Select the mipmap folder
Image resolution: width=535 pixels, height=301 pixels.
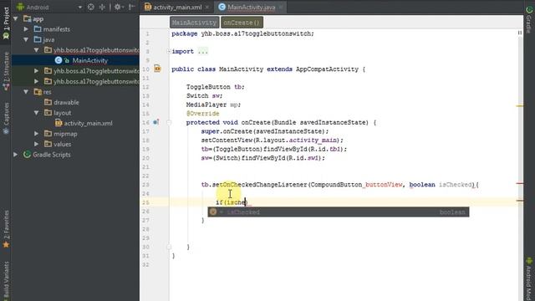click(x=65, y=134)
